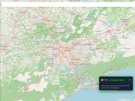
Task: Click the Guarulhos city label
Action: (75, 44)
